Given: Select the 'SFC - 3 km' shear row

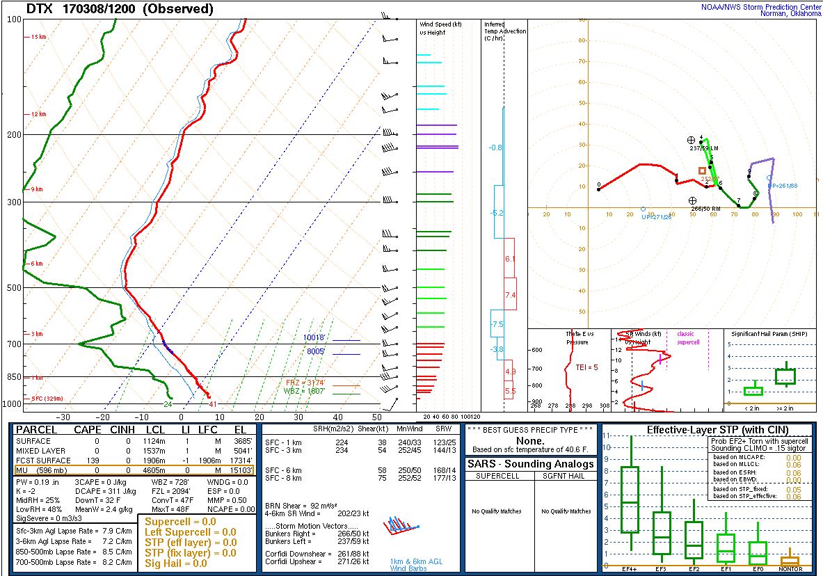Looking at the screenshot, I should click(361, 450).
